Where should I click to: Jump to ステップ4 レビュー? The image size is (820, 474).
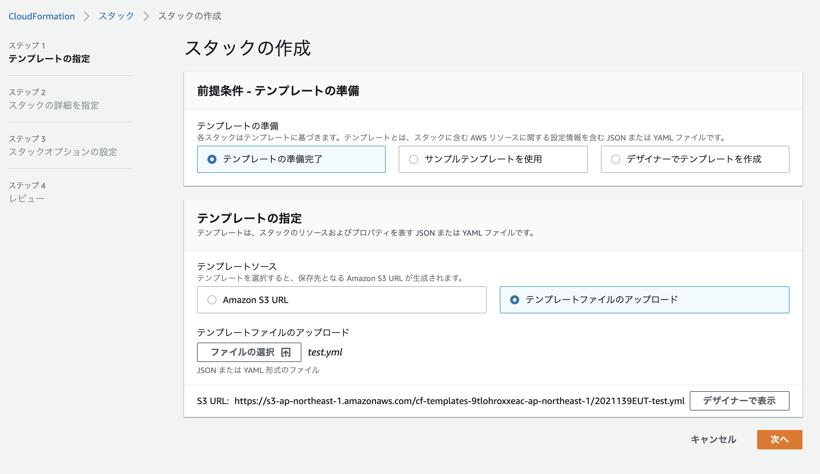[x=27, y=198]
